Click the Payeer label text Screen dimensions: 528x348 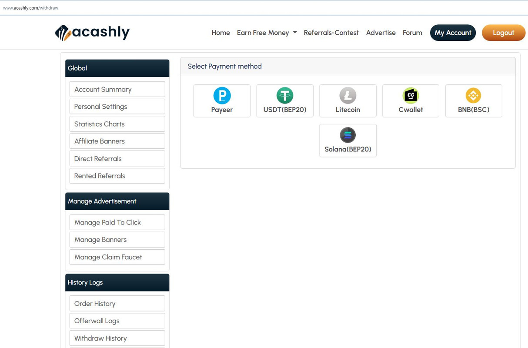tap(222, 110)
